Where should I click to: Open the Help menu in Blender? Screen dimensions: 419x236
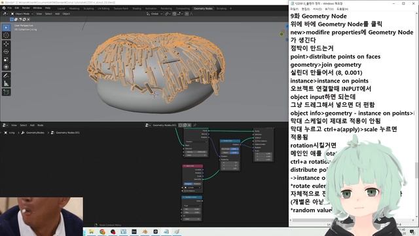[x=48, y=9]
